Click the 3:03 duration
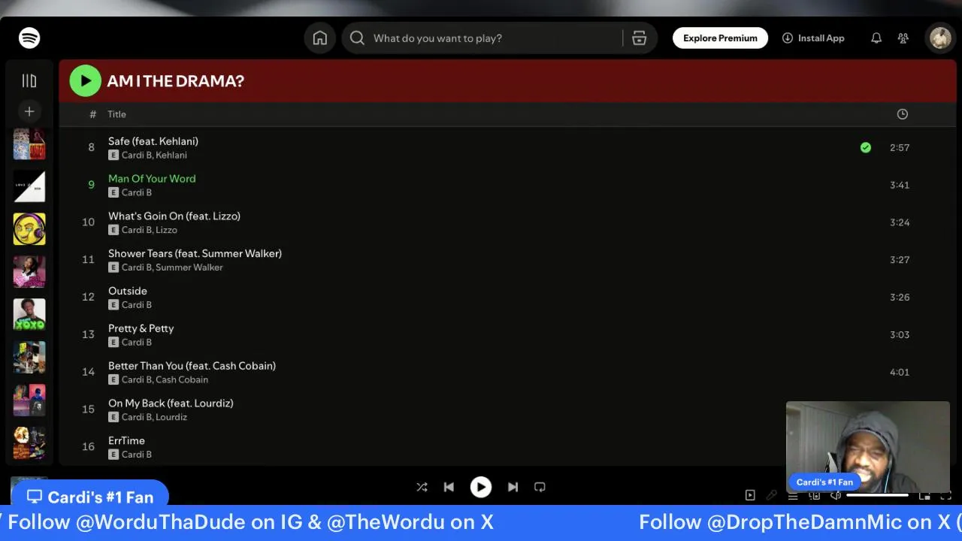 (x=900, y=334)
